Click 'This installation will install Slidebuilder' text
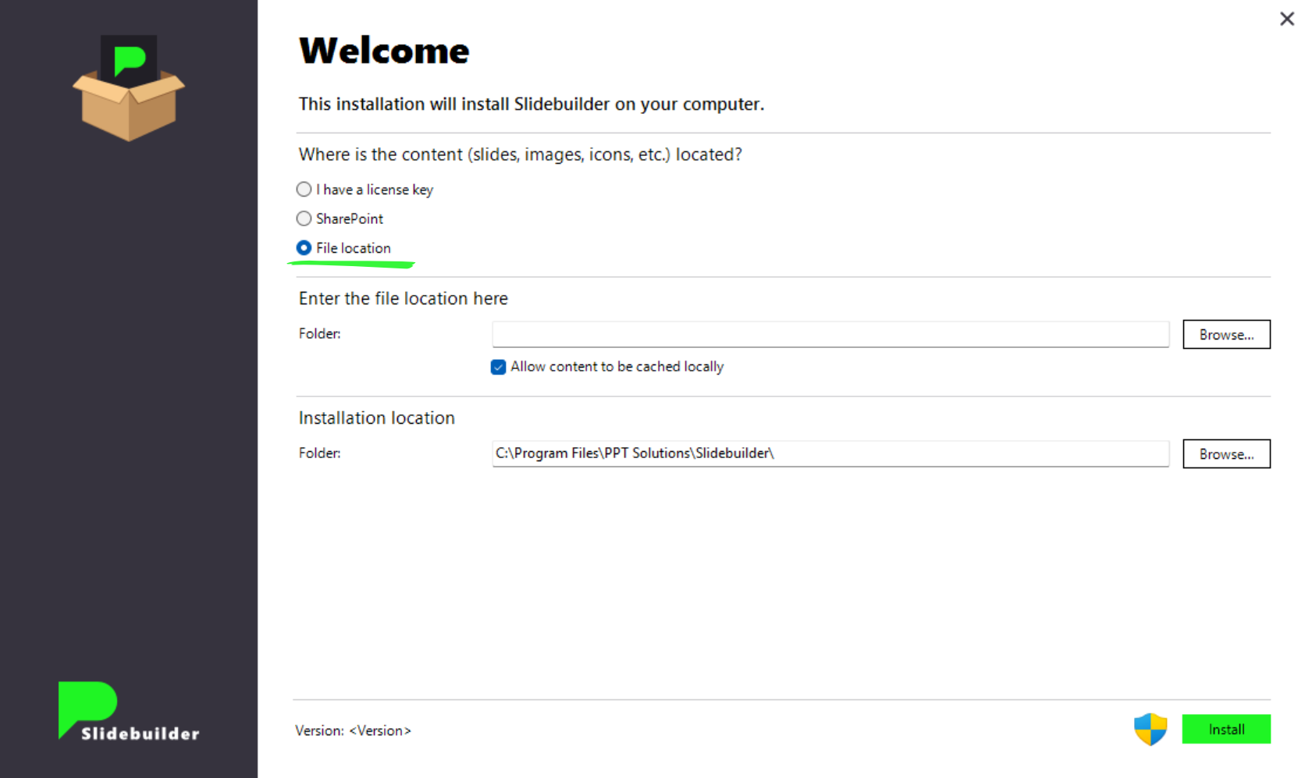The height and width of the screenshot is (778, 1305). (x=532, y=104)
